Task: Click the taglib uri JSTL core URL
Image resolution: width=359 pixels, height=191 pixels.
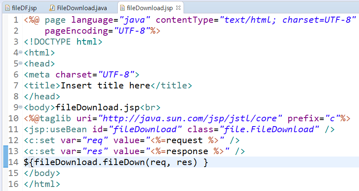Action: tap(190, 118)
